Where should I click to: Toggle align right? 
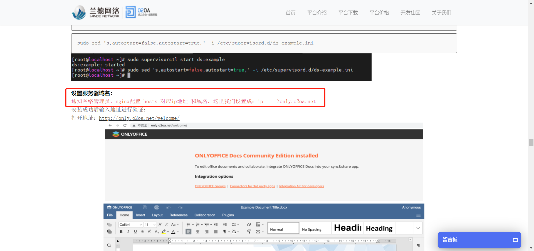tap(207, 232)
